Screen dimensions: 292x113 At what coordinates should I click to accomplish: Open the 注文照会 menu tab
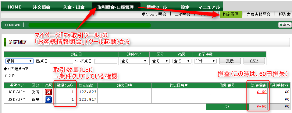(41, 7)
